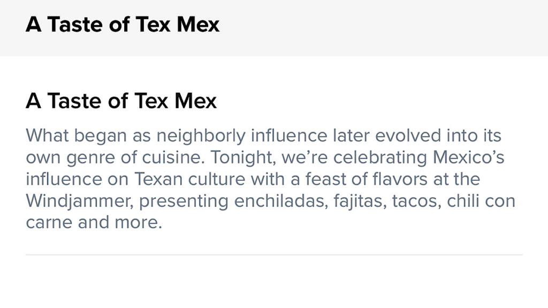Click the word 'Texan' in the description
The width and height of the screenshot is (548, 308).
point(158,179)
